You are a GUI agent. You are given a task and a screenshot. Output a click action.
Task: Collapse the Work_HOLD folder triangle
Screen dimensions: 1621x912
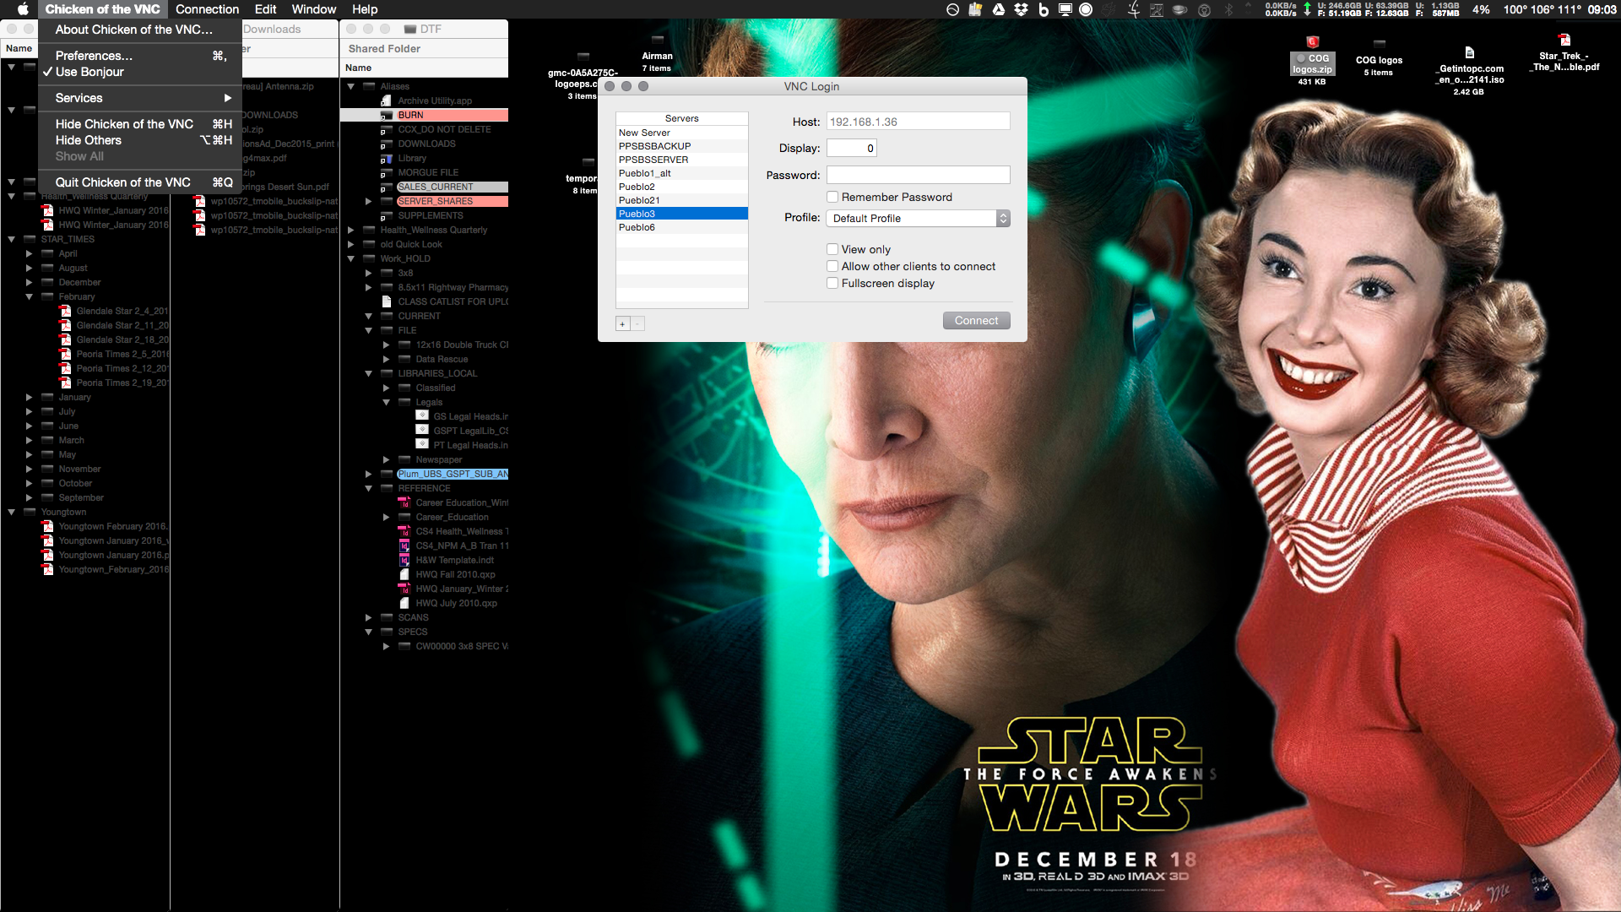pos(350,258)
